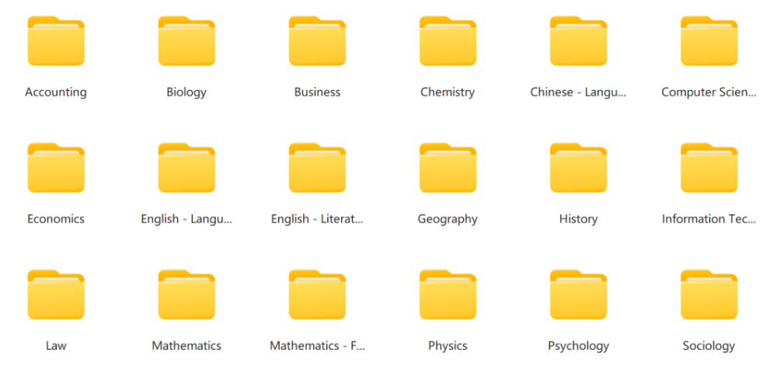Click the Physics folder name label

[448, 346]
